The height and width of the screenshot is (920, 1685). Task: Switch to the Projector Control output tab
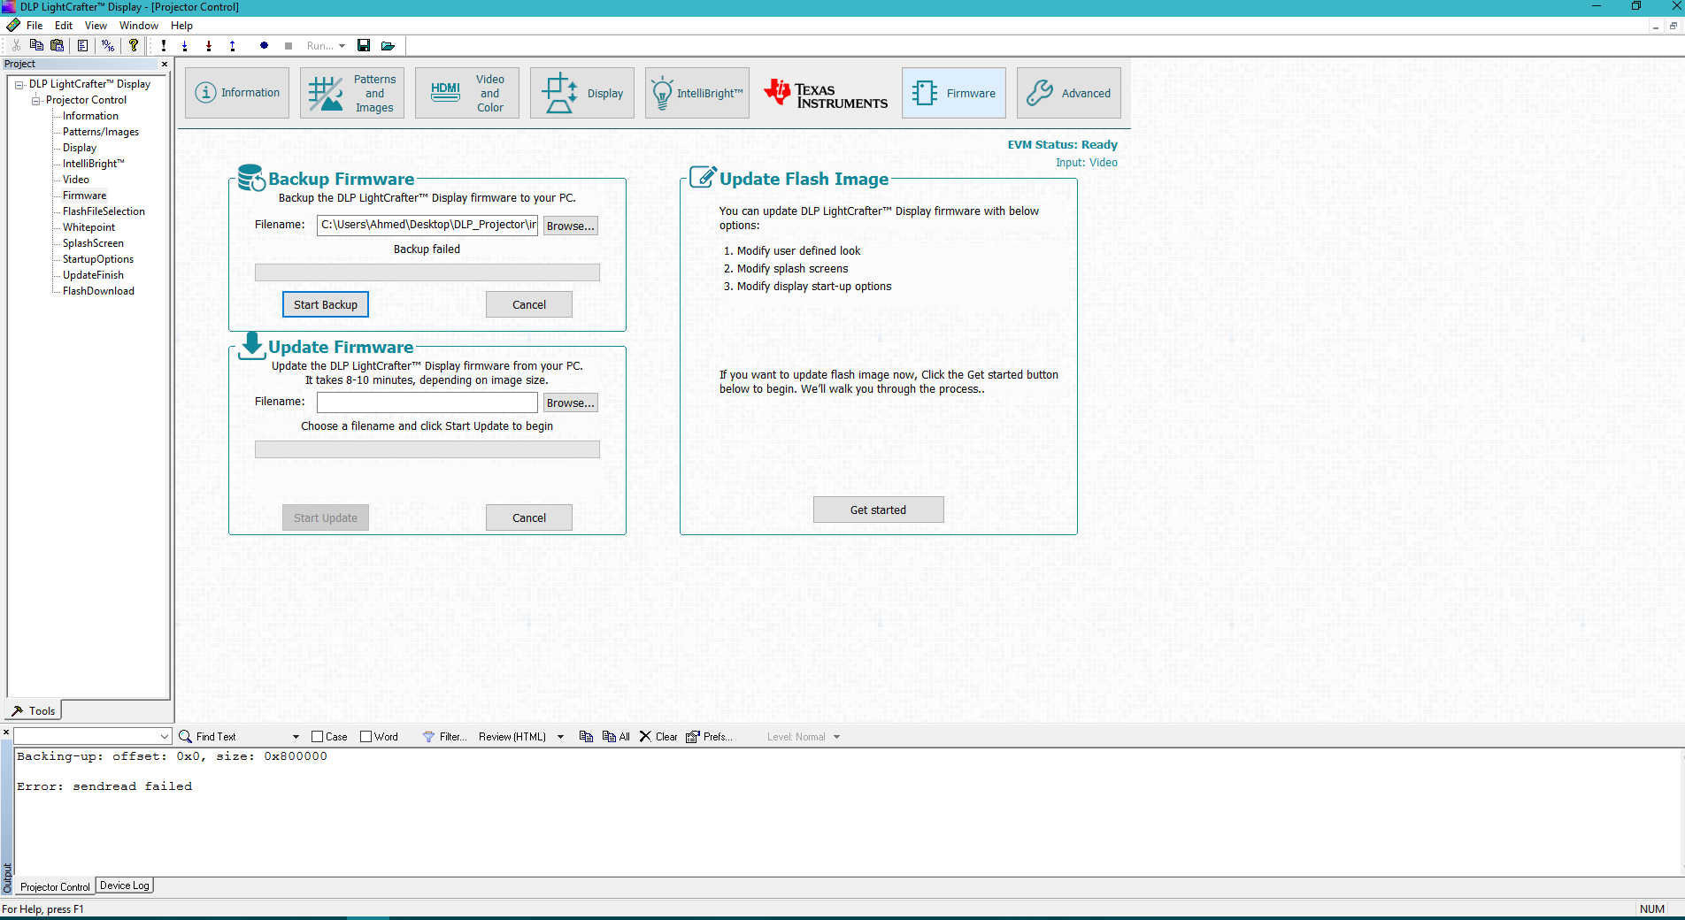tap(55, 886)
